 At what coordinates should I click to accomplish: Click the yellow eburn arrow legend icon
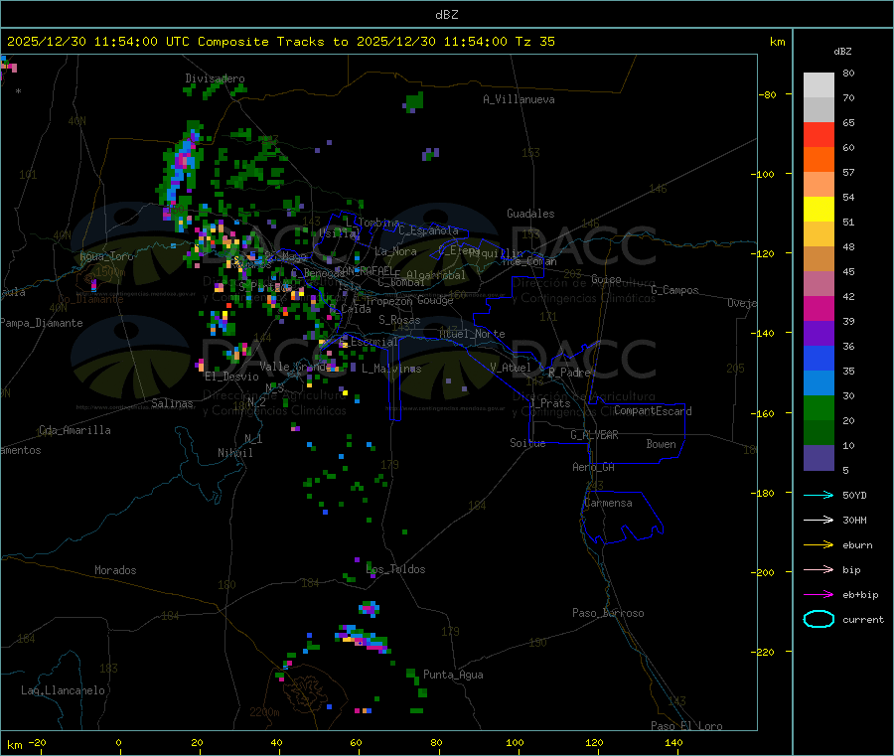click(x=819, y=545)
